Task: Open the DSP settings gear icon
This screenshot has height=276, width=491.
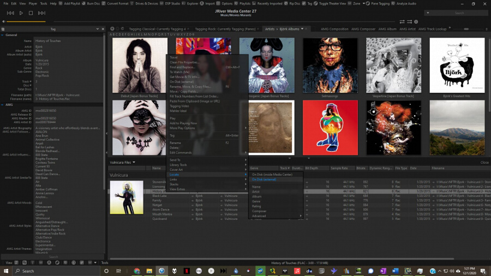Action: pyautogui.click(x=416, y=22)
